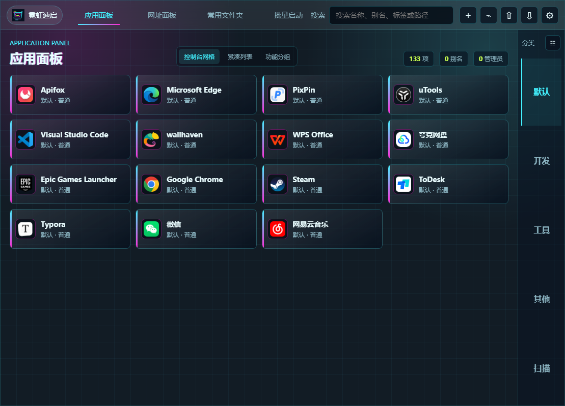This screenshot has width=565, height=406.
Task: Click the Visual Studio Code card title
Action: pos(74,135)
